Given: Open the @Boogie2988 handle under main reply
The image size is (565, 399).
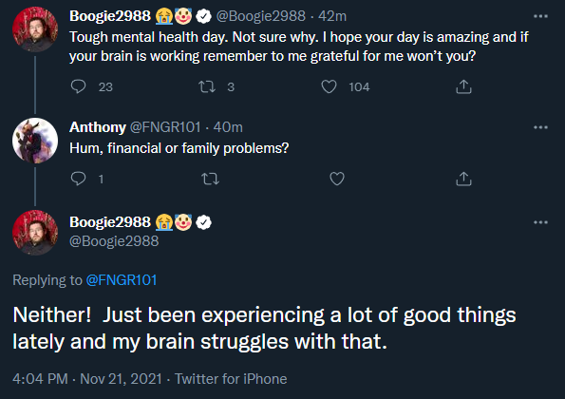Looking at the screenshot, I should coord(114,241).
